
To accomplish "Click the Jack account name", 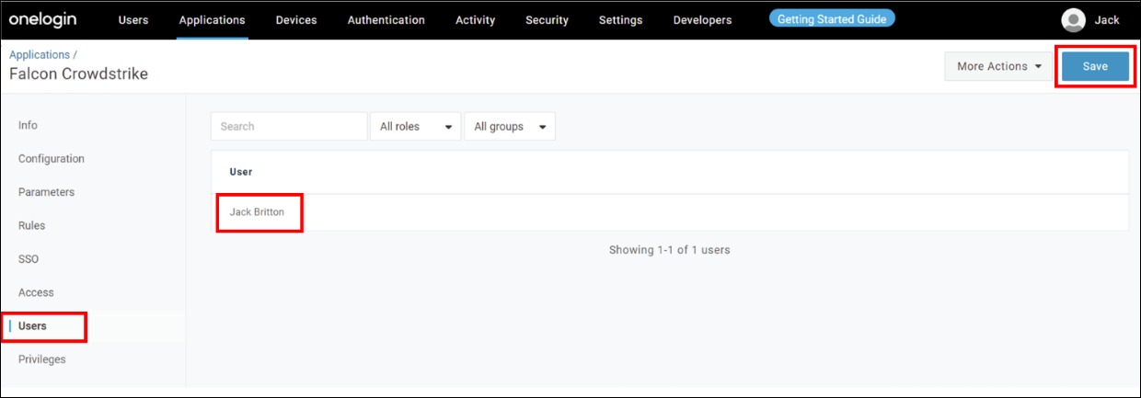I will click(1107, 19).
